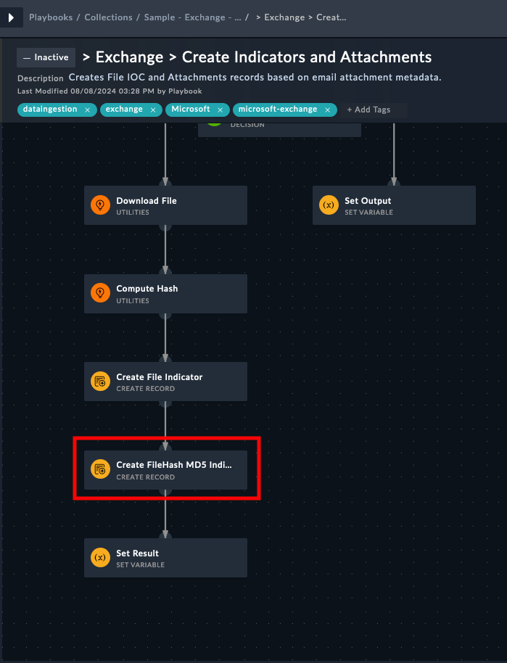Remove the Microsoft tag

220,110
